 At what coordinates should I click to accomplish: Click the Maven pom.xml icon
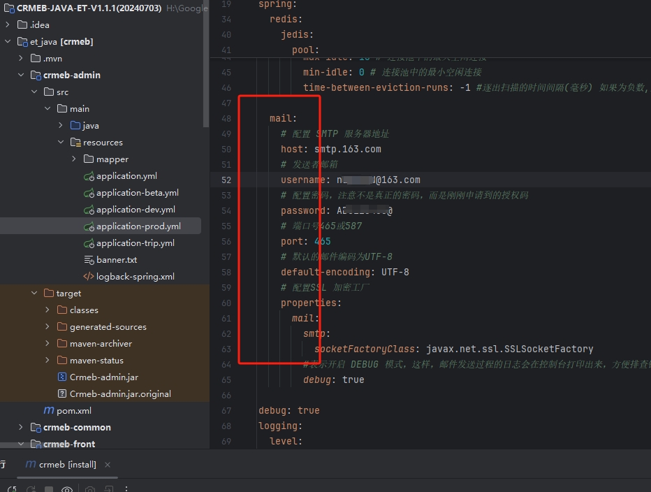click(49, 410)
